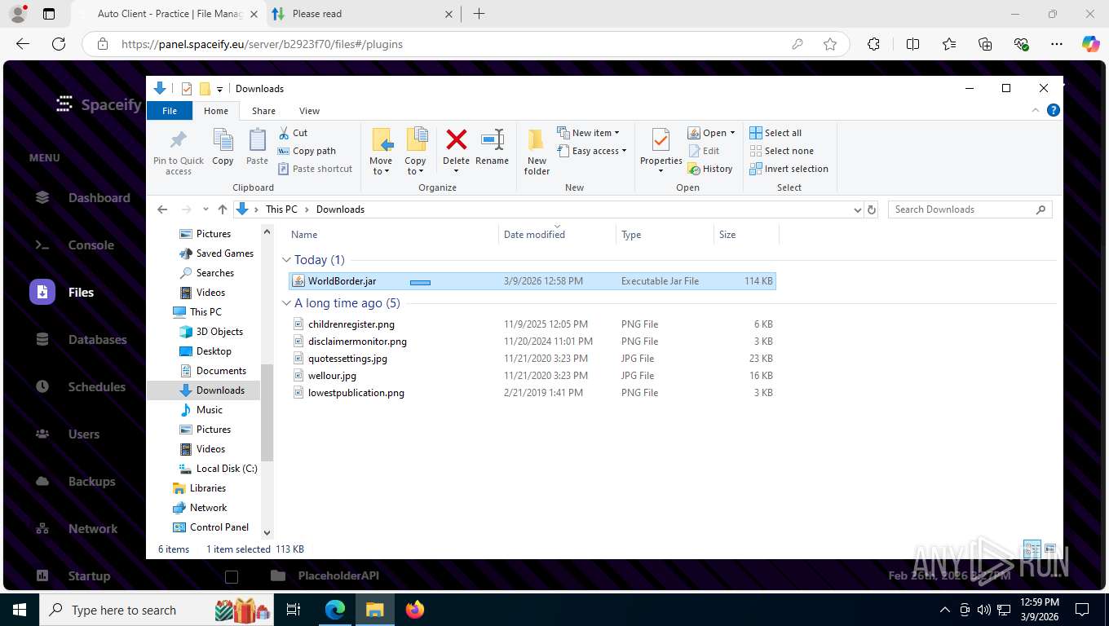The width and height of the screenshot is (1109, 626).
Task: Switch to Please read browser tab
Action: (363, 14)
